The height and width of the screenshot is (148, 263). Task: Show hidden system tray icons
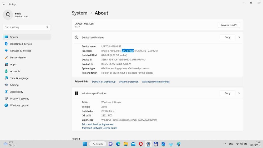(x=225, y=144)
